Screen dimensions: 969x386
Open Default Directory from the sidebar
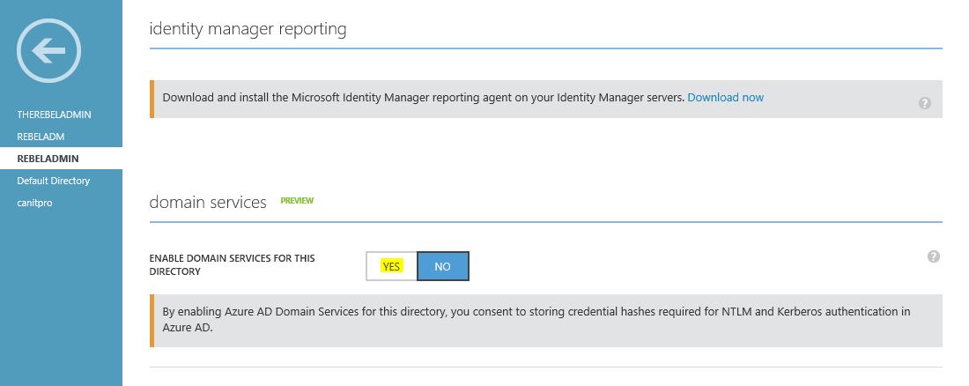point(53,181)
